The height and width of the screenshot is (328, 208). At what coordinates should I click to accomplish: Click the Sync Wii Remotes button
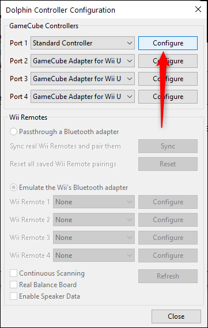[168, 146]
